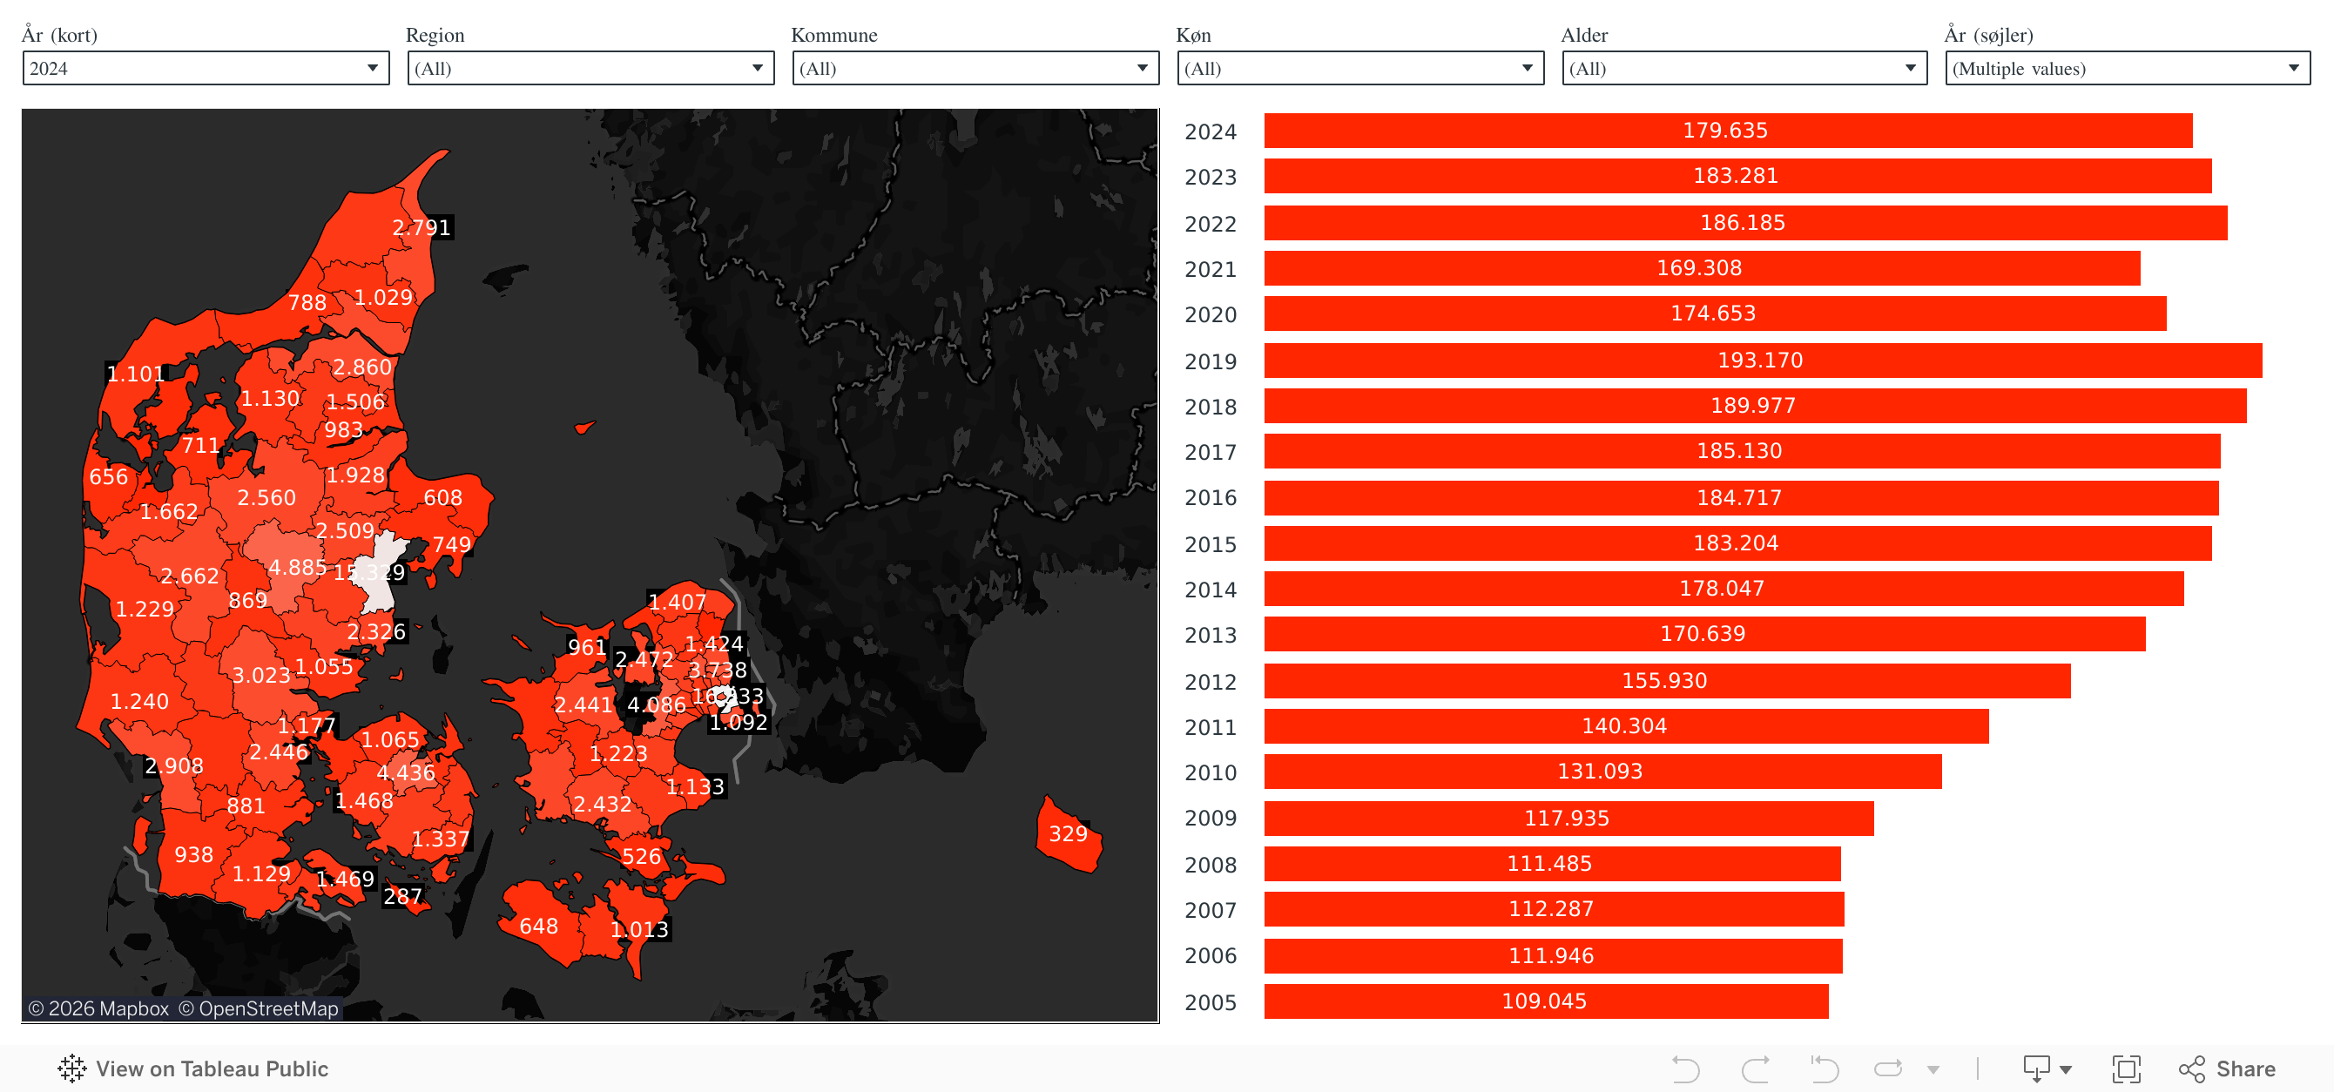Open the Region filter dropdown

click(x=590, y=69)
